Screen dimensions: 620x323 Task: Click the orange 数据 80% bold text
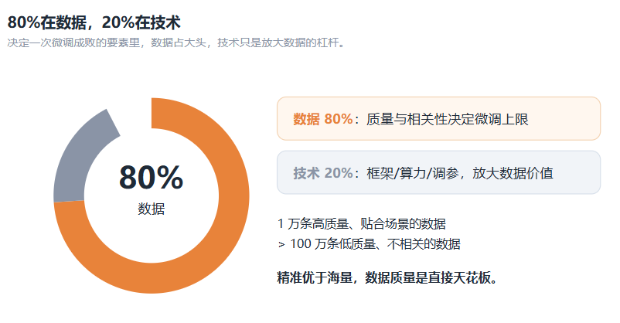tap(322, 119)
